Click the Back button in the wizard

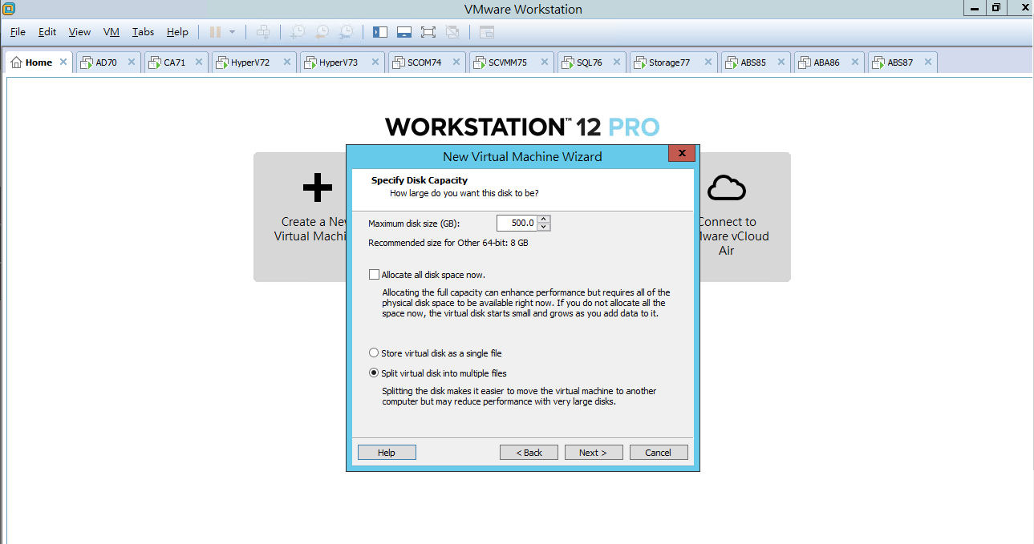click(x=529, y=453)
